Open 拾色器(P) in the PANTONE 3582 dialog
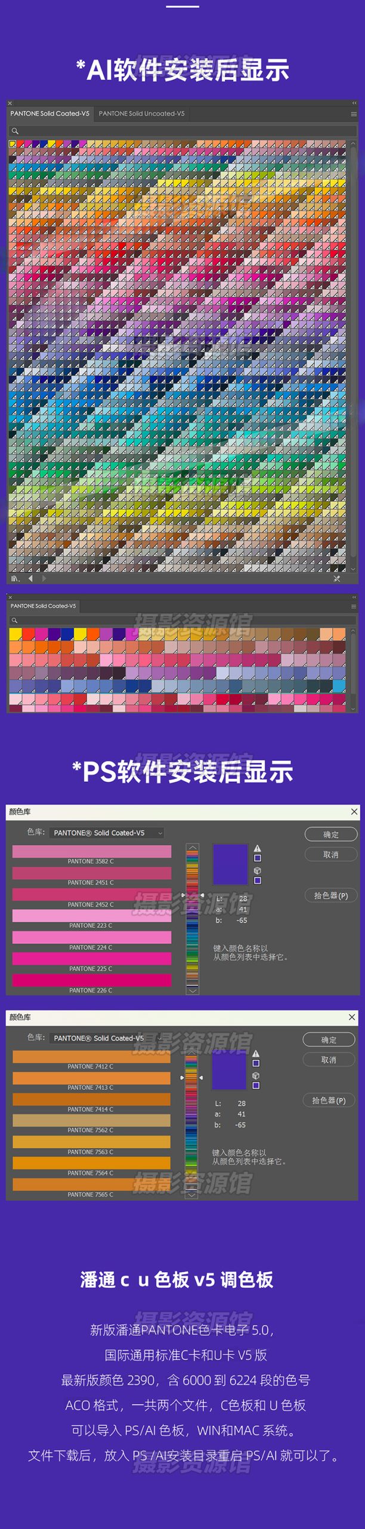This screenshot has width=365, height=1529. pyautogui.click(x=330, y=895)
